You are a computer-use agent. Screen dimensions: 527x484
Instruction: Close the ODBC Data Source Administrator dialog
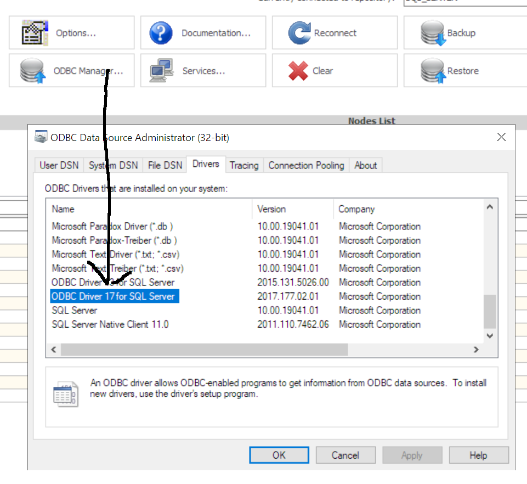tap(501, 137)
